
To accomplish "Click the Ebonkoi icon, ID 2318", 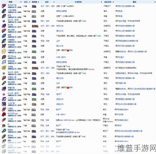I will click(x=4, y=46).
